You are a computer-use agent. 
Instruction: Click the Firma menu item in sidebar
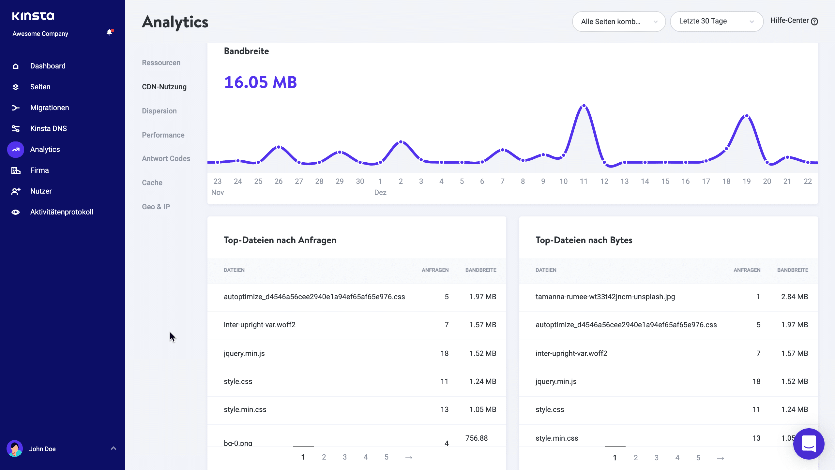[x=39, y=170]
